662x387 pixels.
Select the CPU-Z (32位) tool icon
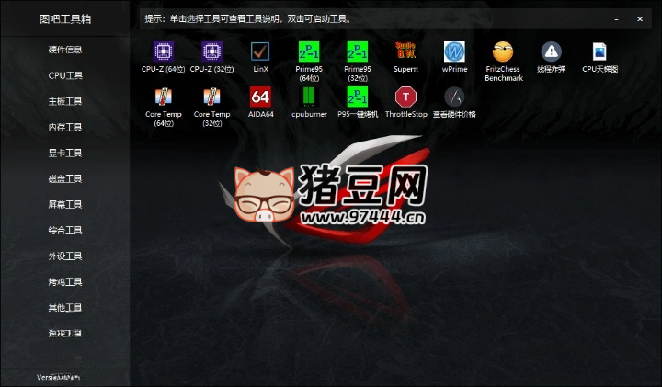[212, 51]
